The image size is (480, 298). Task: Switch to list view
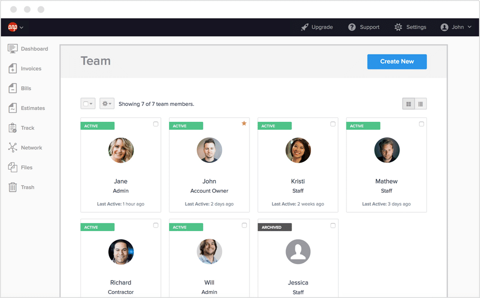pyautogui.click(x=420, y=104)
